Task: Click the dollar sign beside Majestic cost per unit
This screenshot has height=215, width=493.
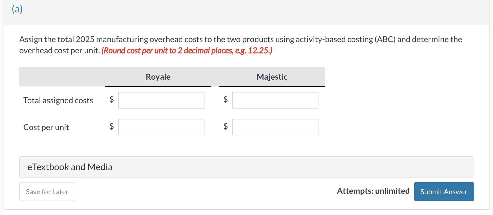Action: tap(225, 127)
